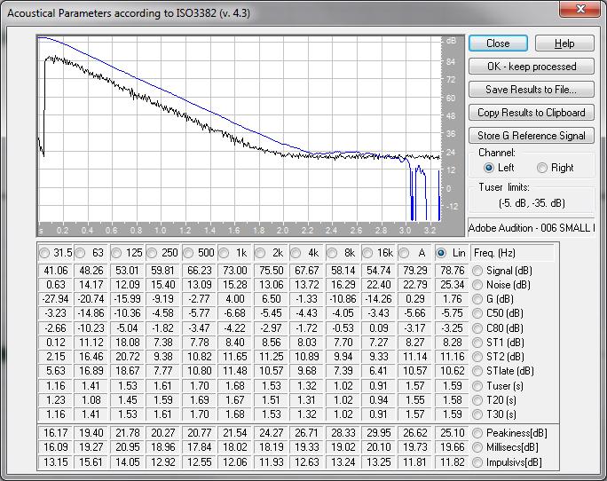Select the 8k band radio button
This screenshot has height=481, width=607.
tap(332, 253)
